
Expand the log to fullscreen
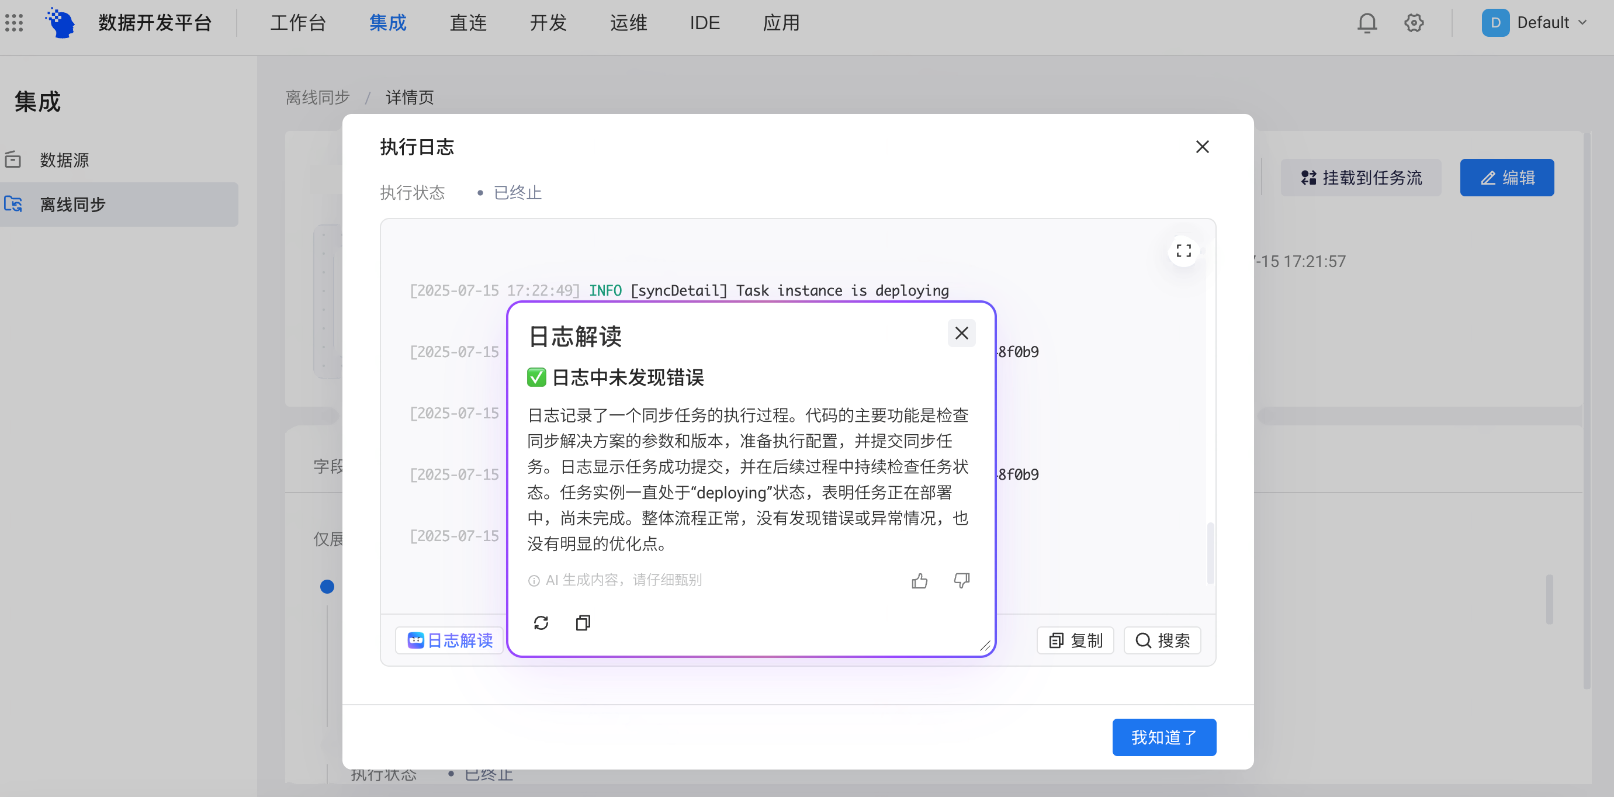pyautogui.click(x=1183, y=251)
